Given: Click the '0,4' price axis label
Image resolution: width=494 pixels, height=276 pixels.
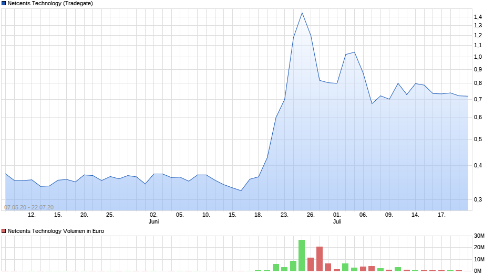Looking at the screenshot, I should point(478,165).
